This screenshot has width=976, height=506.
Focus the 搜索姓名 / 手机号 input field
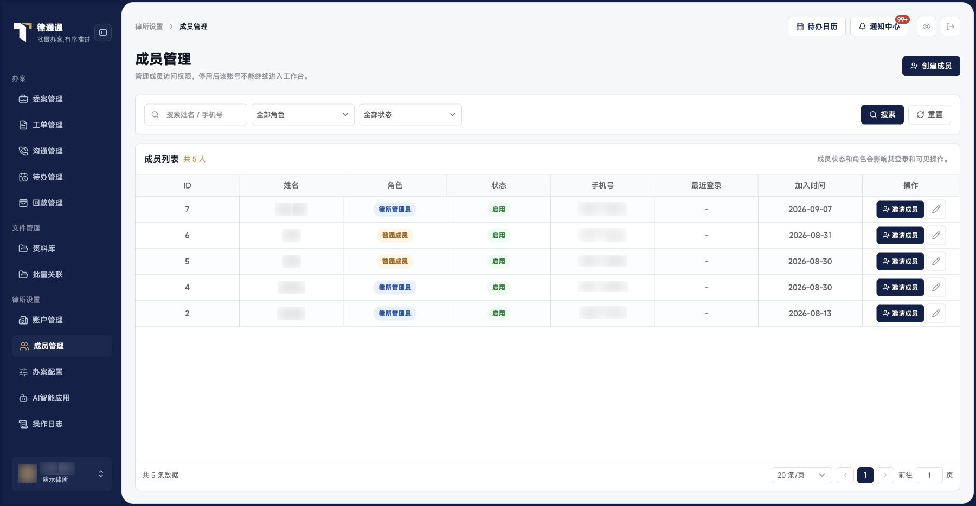[x=196, y=114]
